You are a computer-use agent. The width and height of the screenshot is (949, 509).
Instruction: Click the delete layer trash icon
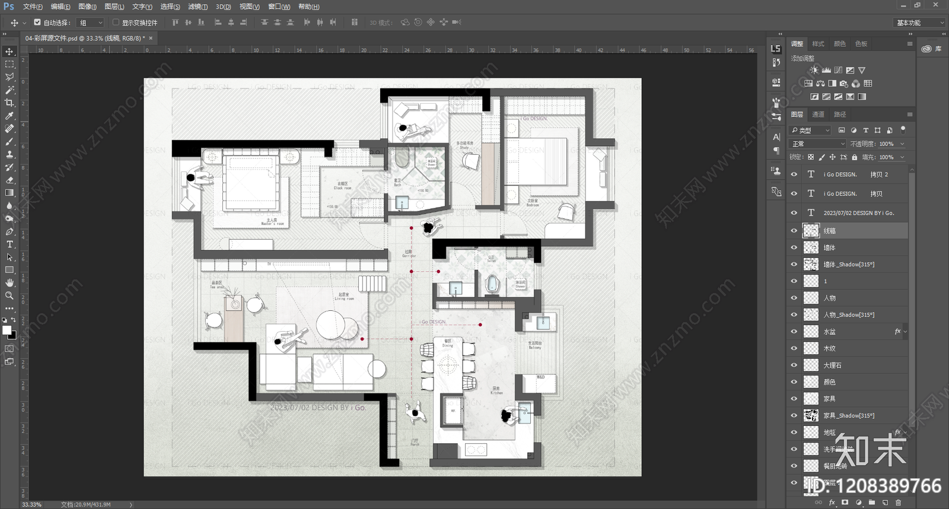point(898,502)
